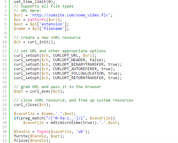Click CURLOPT_URL constant on line 13

click(65, 56)
